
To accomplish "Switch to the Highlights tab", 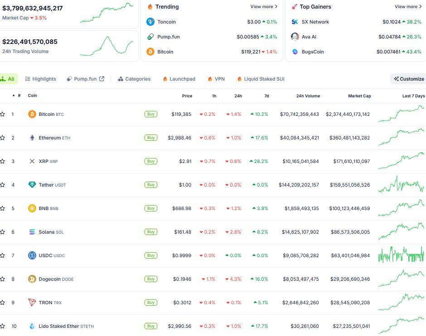I will click(x=40, y=79).
